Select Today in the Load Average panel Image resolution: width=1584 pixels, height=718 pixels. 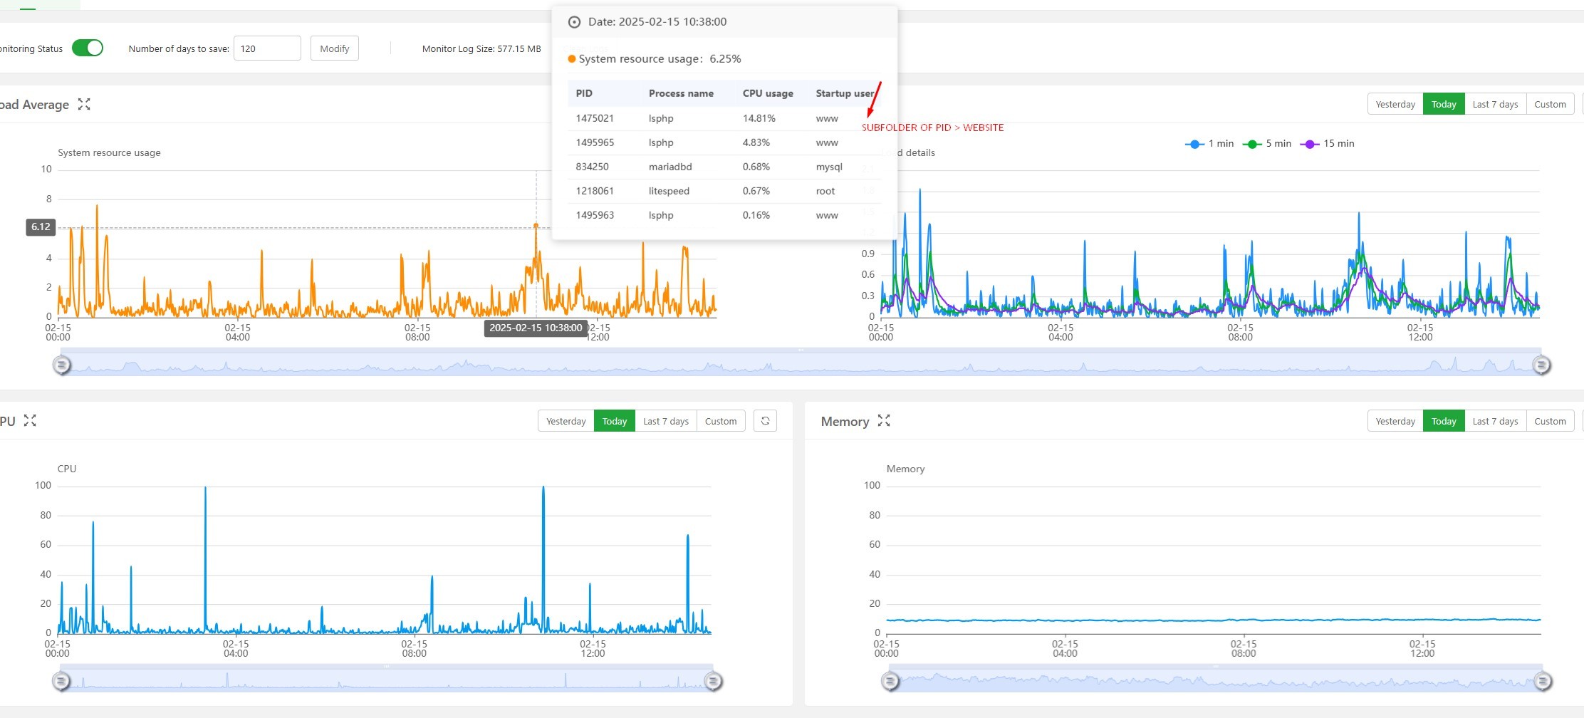1444,104
